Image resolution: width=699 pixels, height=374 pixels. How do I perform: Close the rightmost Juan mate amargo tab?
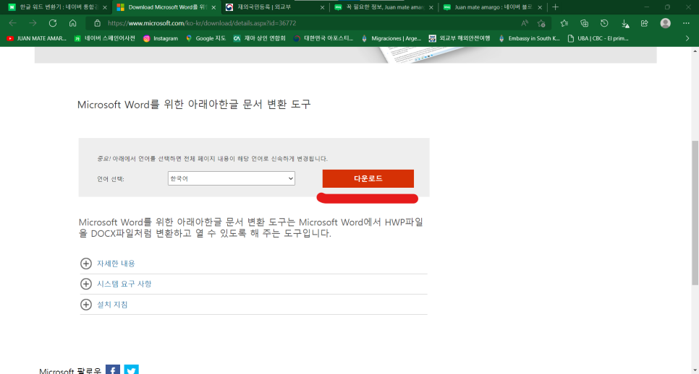coord(540,7)
